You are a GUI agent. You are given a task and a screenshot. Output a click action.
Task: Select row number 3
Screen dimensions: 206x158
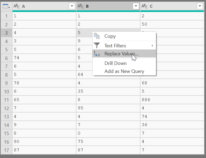(x=6, y=33)
